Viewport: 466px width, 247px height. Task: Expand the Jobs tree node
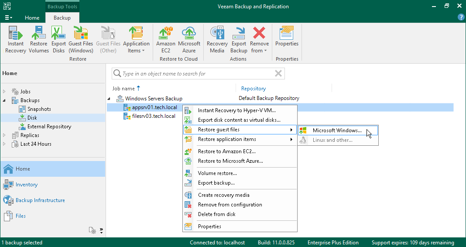[5, 92]
